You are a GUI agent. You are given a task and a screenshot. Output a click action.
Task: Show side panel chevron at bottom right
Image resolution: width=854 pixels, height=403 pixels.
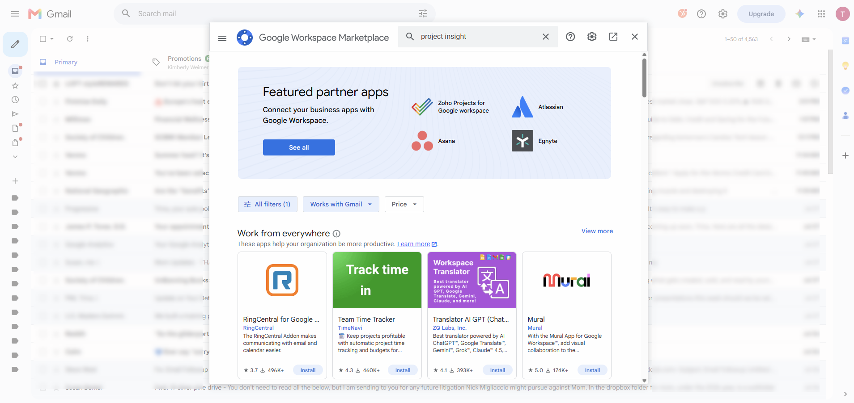pyautogui.click(x=845, y=394)
